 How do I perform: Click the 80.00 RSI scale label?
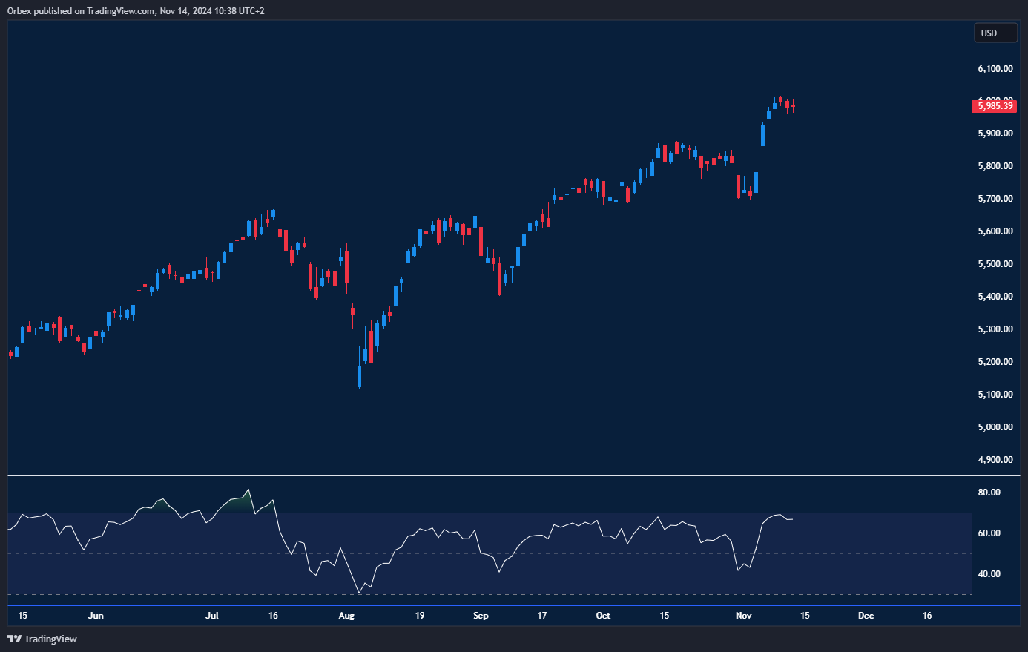click(989, 493)
